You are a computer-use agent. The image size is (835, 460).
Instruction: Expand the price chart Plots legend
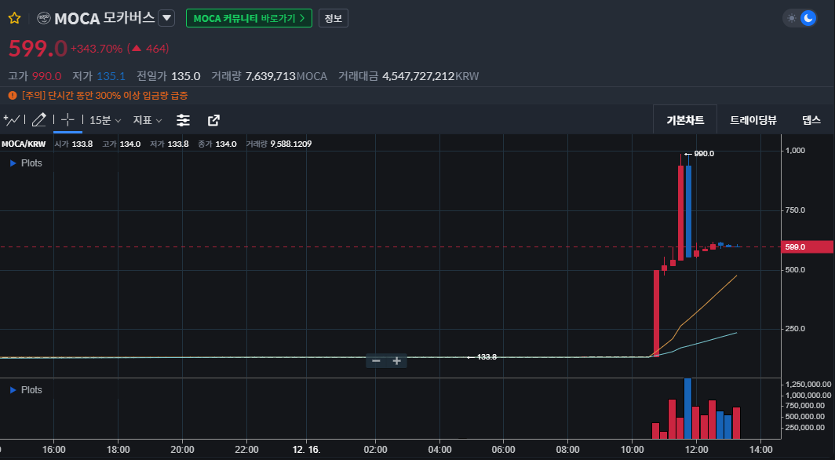(x=26, y=163)
